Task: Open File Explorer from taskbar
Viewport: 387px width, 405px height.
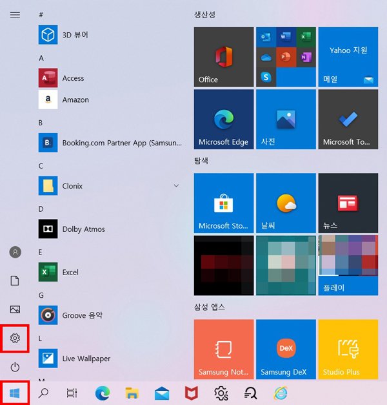Action: (132, 393)
